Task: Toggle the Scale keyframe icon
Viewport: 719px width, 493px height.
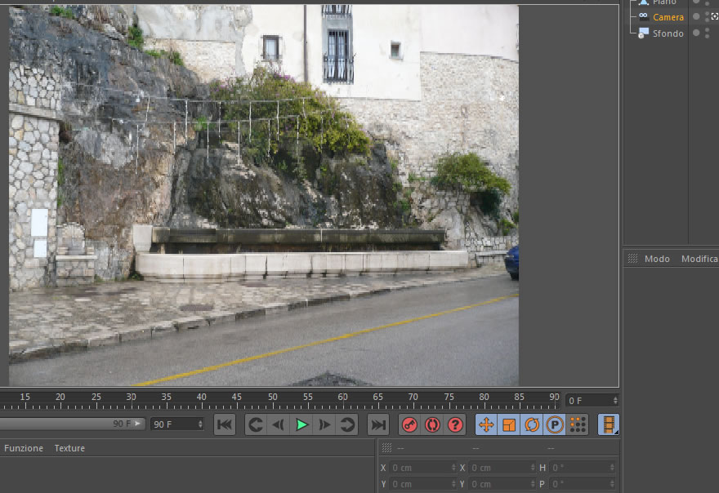Action: (509, 424)
